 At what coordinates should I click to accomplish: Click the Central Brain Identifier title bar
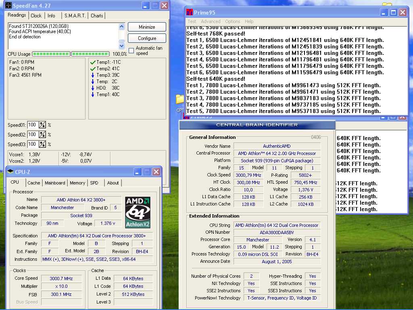pyautogui.click(x=257, y=125)
